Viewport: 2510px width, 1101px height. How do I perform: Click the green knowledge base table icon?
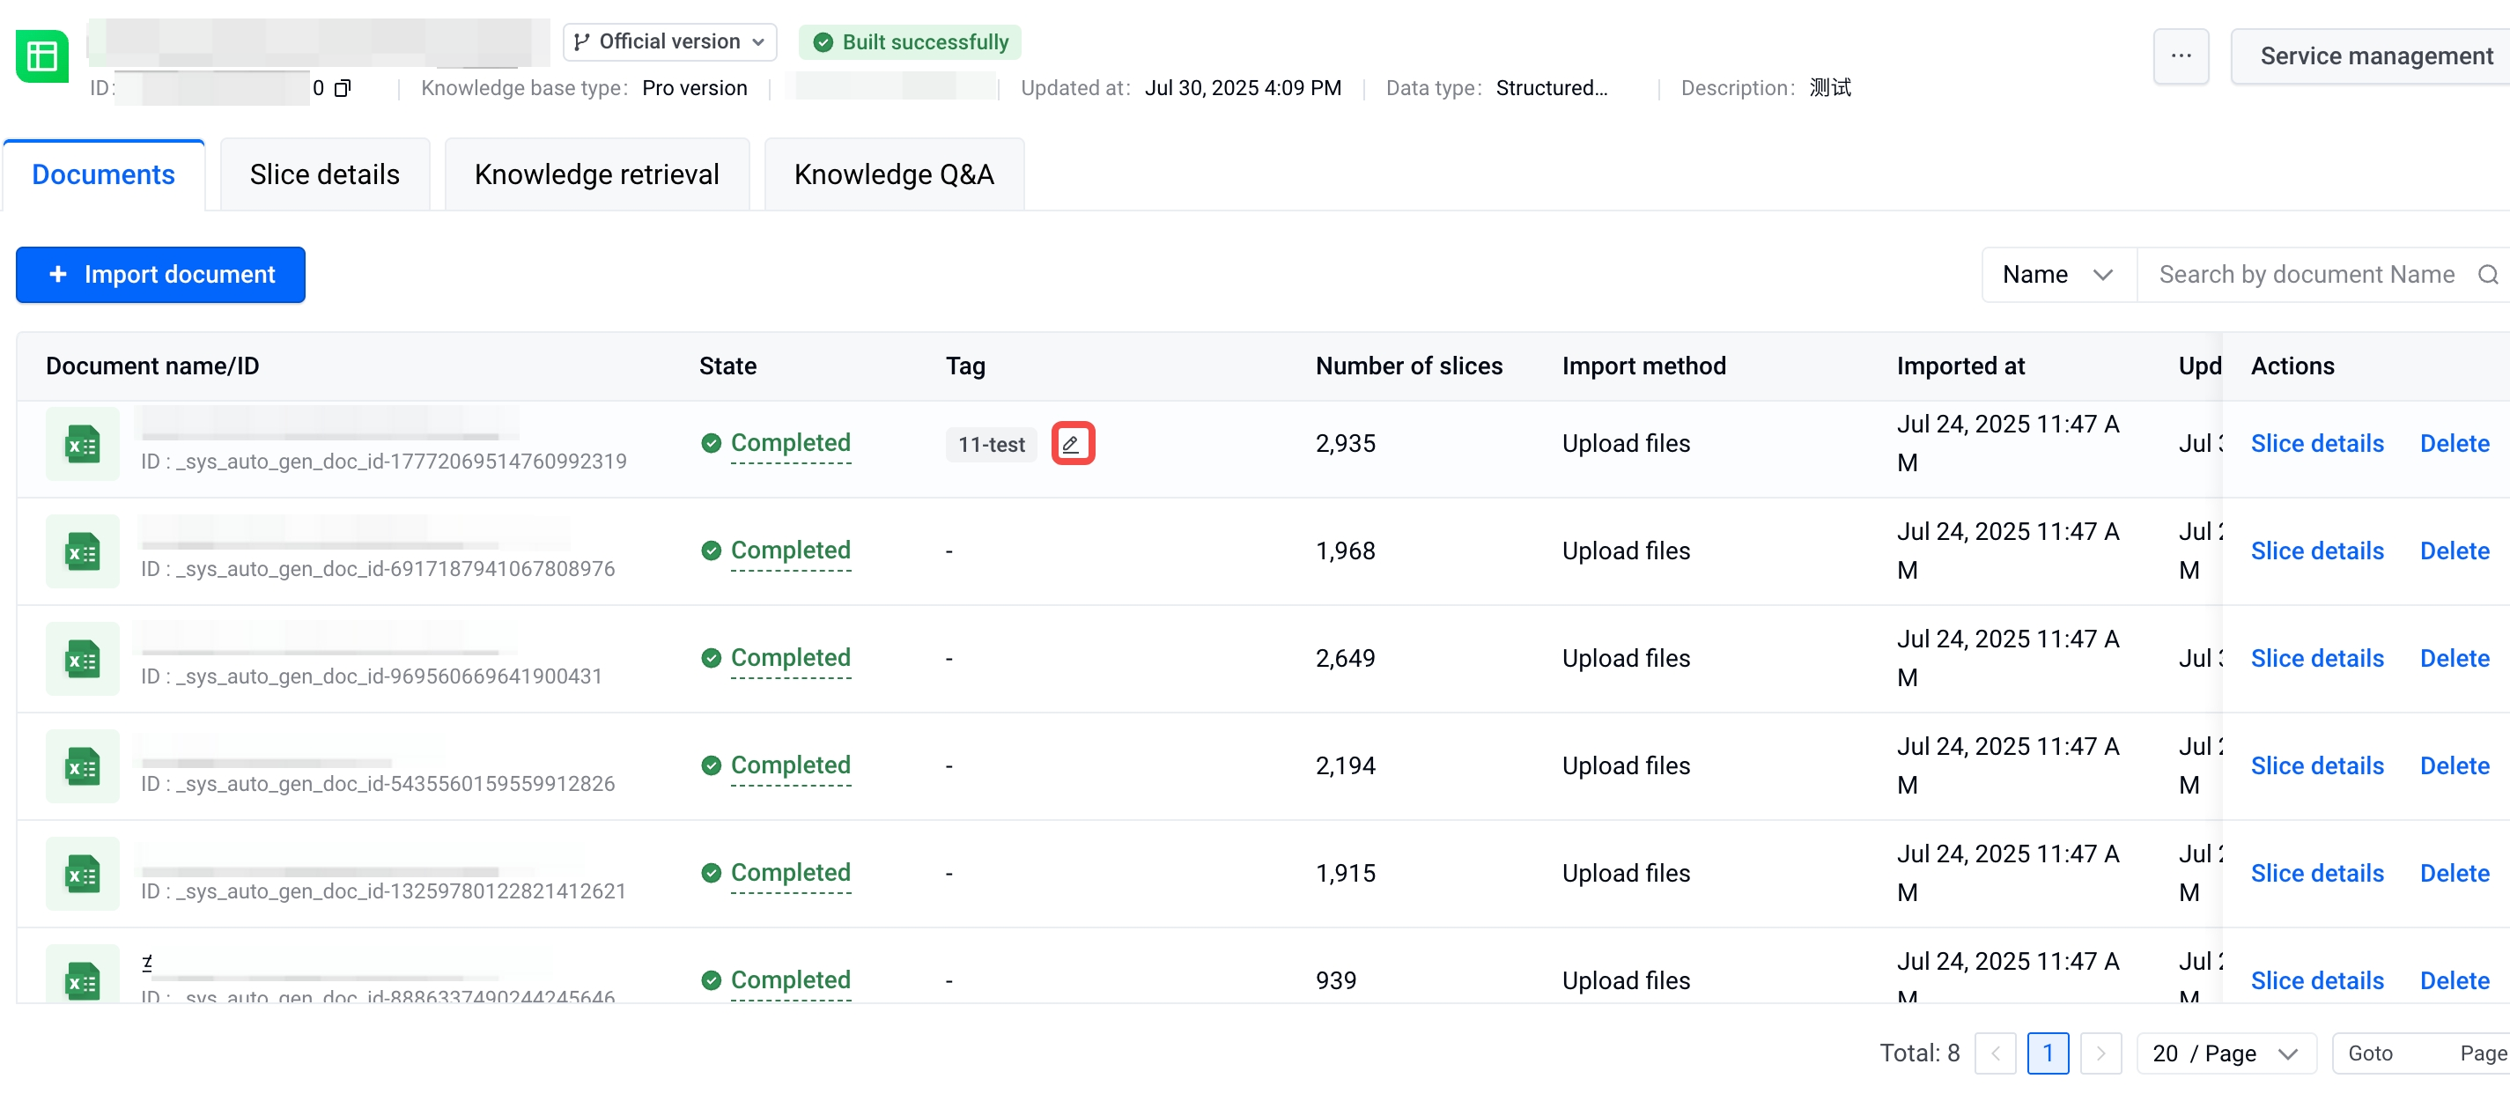click(x=42, y=56)
